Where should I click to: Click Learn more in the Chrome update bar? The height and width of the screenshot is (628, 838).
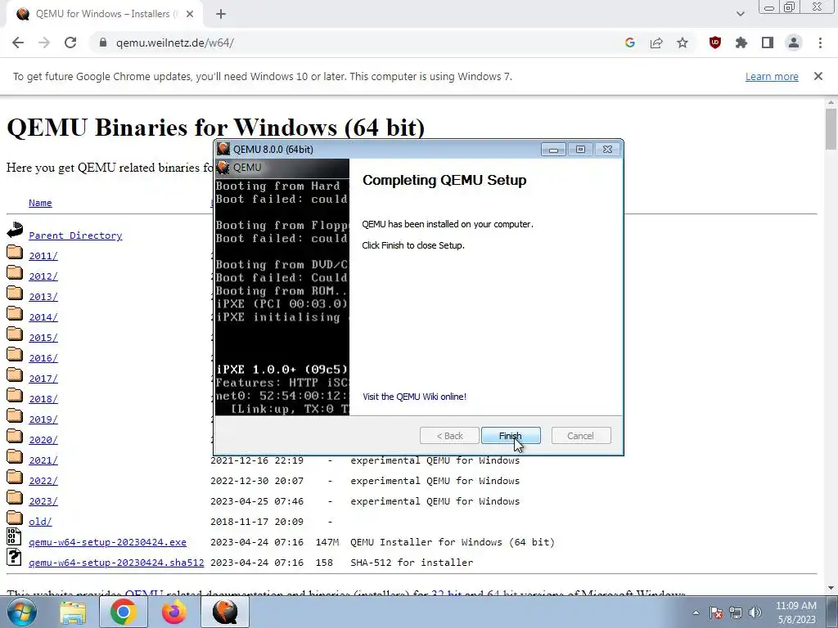(x=772, y=76)
